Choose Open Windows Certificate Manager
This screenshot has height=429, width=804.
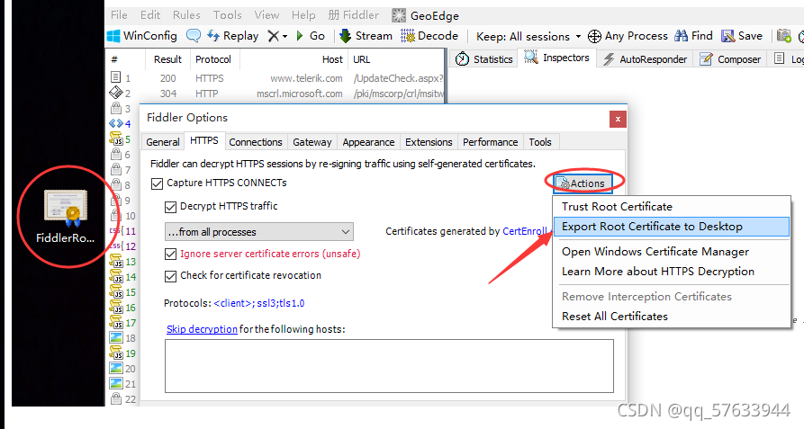671,252
